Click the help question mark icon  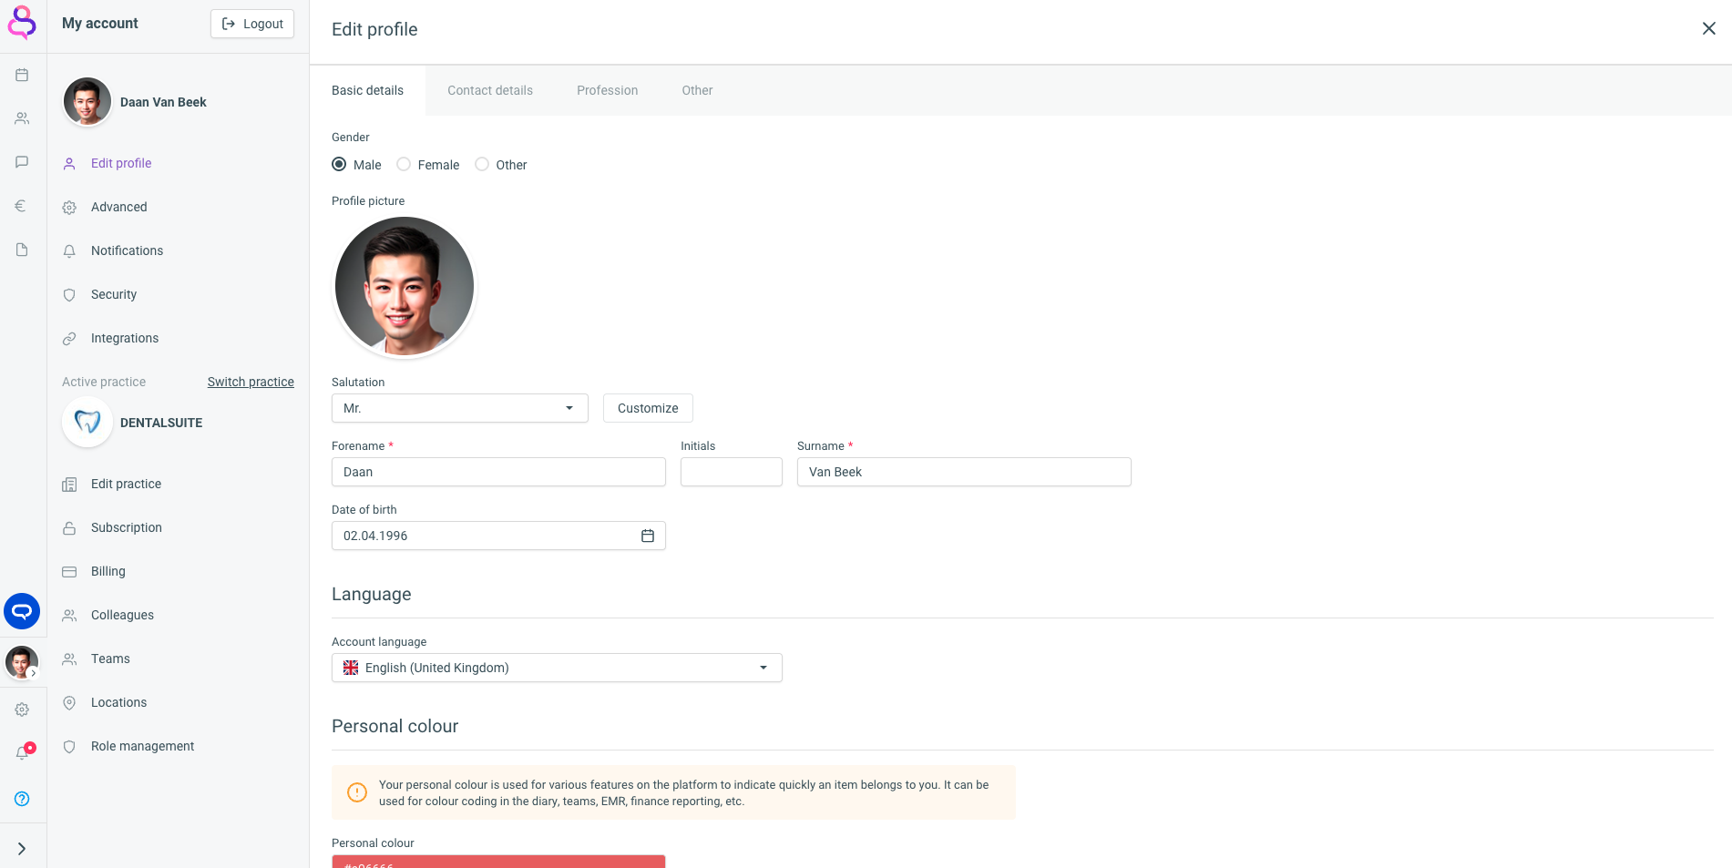point(22,799)
